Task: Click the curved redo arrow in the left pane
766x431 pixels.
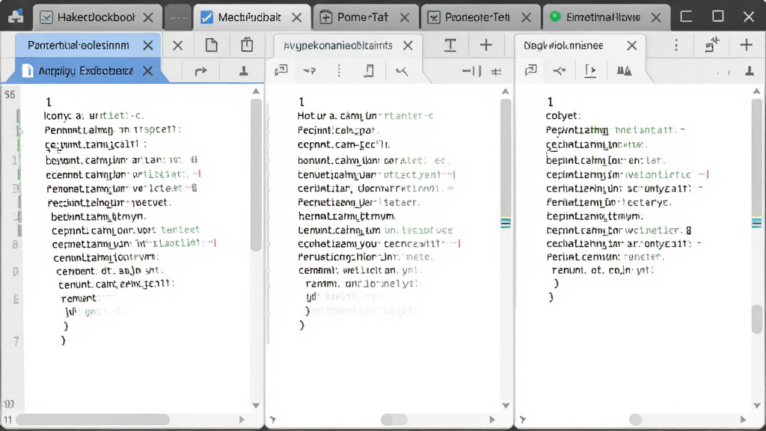Action: point(200,71)
